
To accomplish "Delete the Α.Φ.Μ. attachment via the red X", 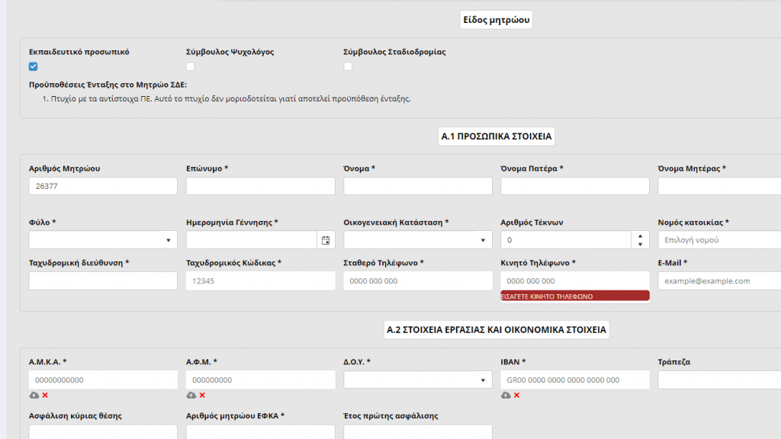I will (202, 396).
